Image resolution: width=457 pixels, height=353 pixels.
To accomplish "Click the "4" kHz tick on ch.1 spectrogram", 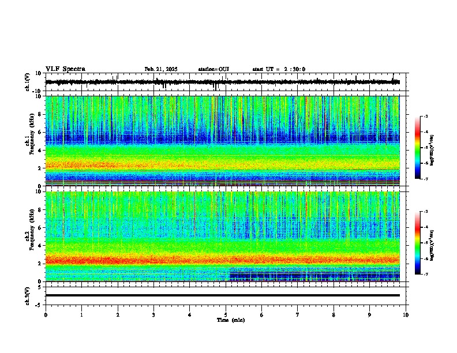I will pyautogui.click(x=40, y=151).
